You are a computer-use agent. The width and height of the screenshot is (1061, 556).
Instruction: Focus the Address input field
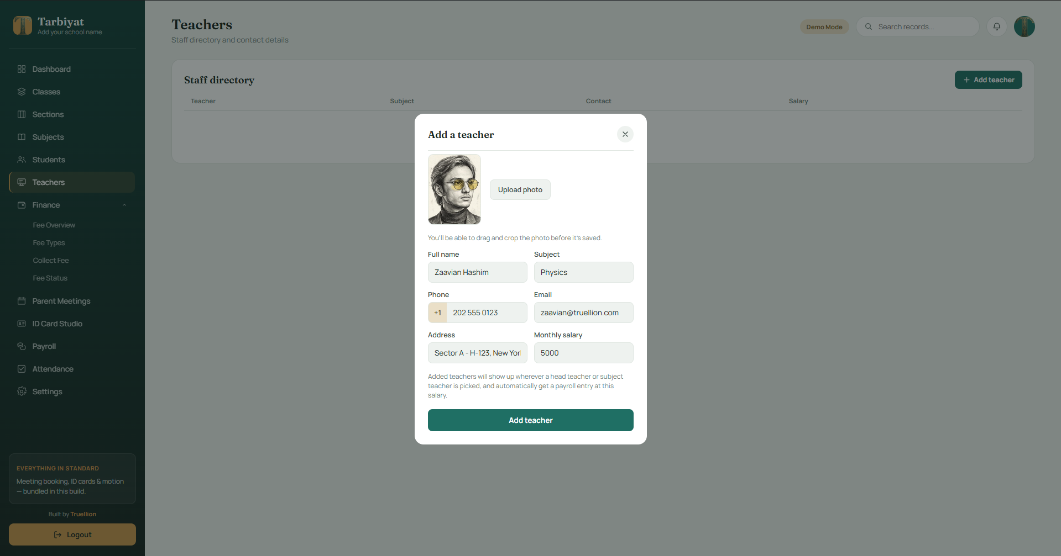tap(478, 353)
